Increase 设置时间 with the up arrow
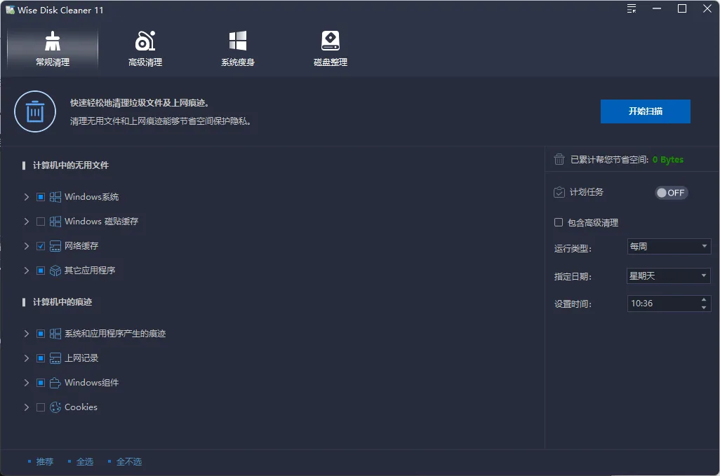The image size is (720, 476). [704, 300]
